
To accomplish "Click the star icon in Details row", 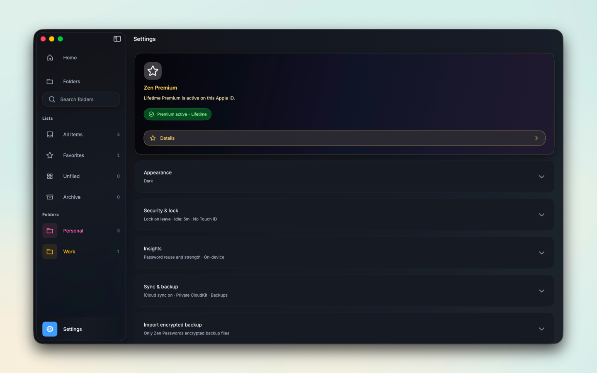I will pyautogui.click(x=153, y=138).
